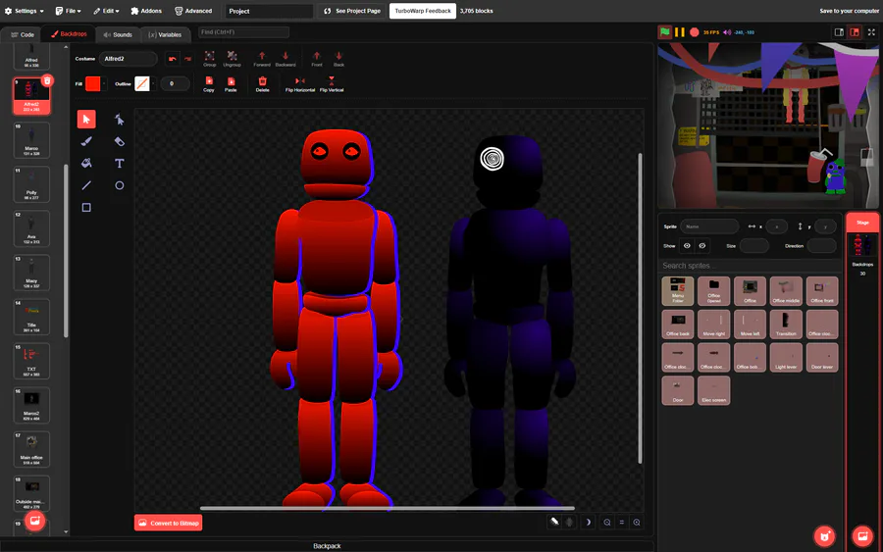This screenshot has height=552, width=883.
Task: Open the File menu
Action: [x=68, y=11]
